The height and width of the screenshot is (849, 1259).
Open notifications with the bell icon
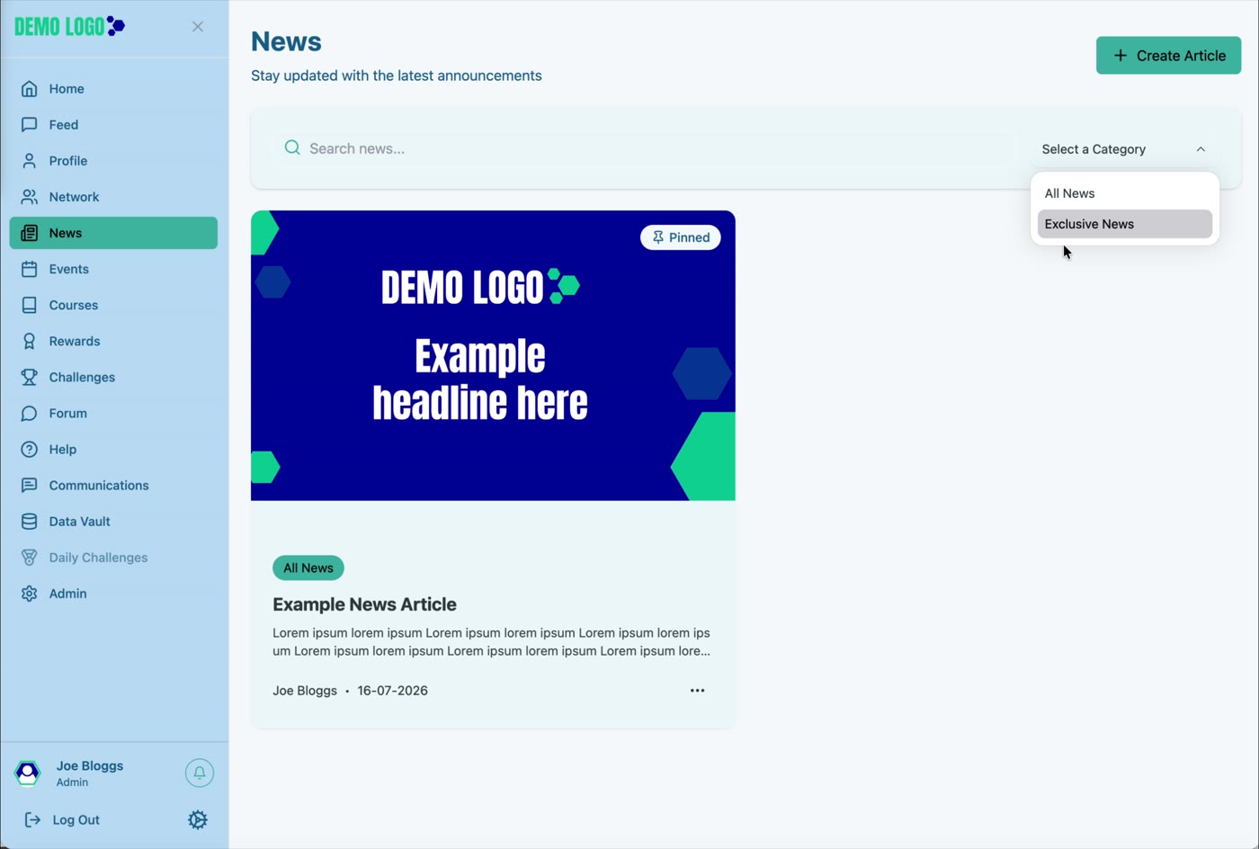[x=200, y=773]
